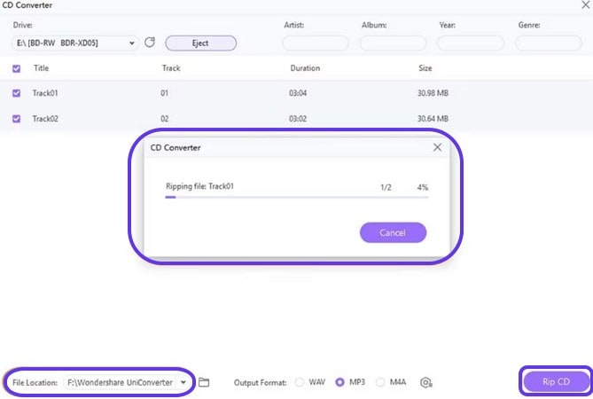This screenshot has height=399, width=593.
Task: Select the Track02 title text
Action: pos(45,119)
